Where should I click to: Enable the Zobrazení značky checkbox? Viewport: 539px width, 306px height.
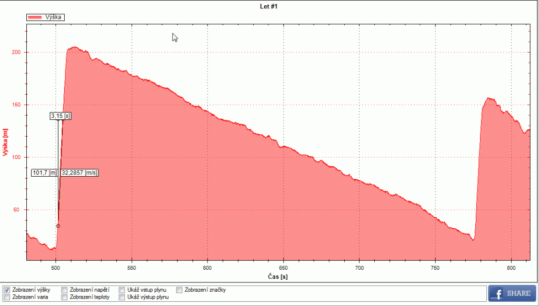pos(179,290)
